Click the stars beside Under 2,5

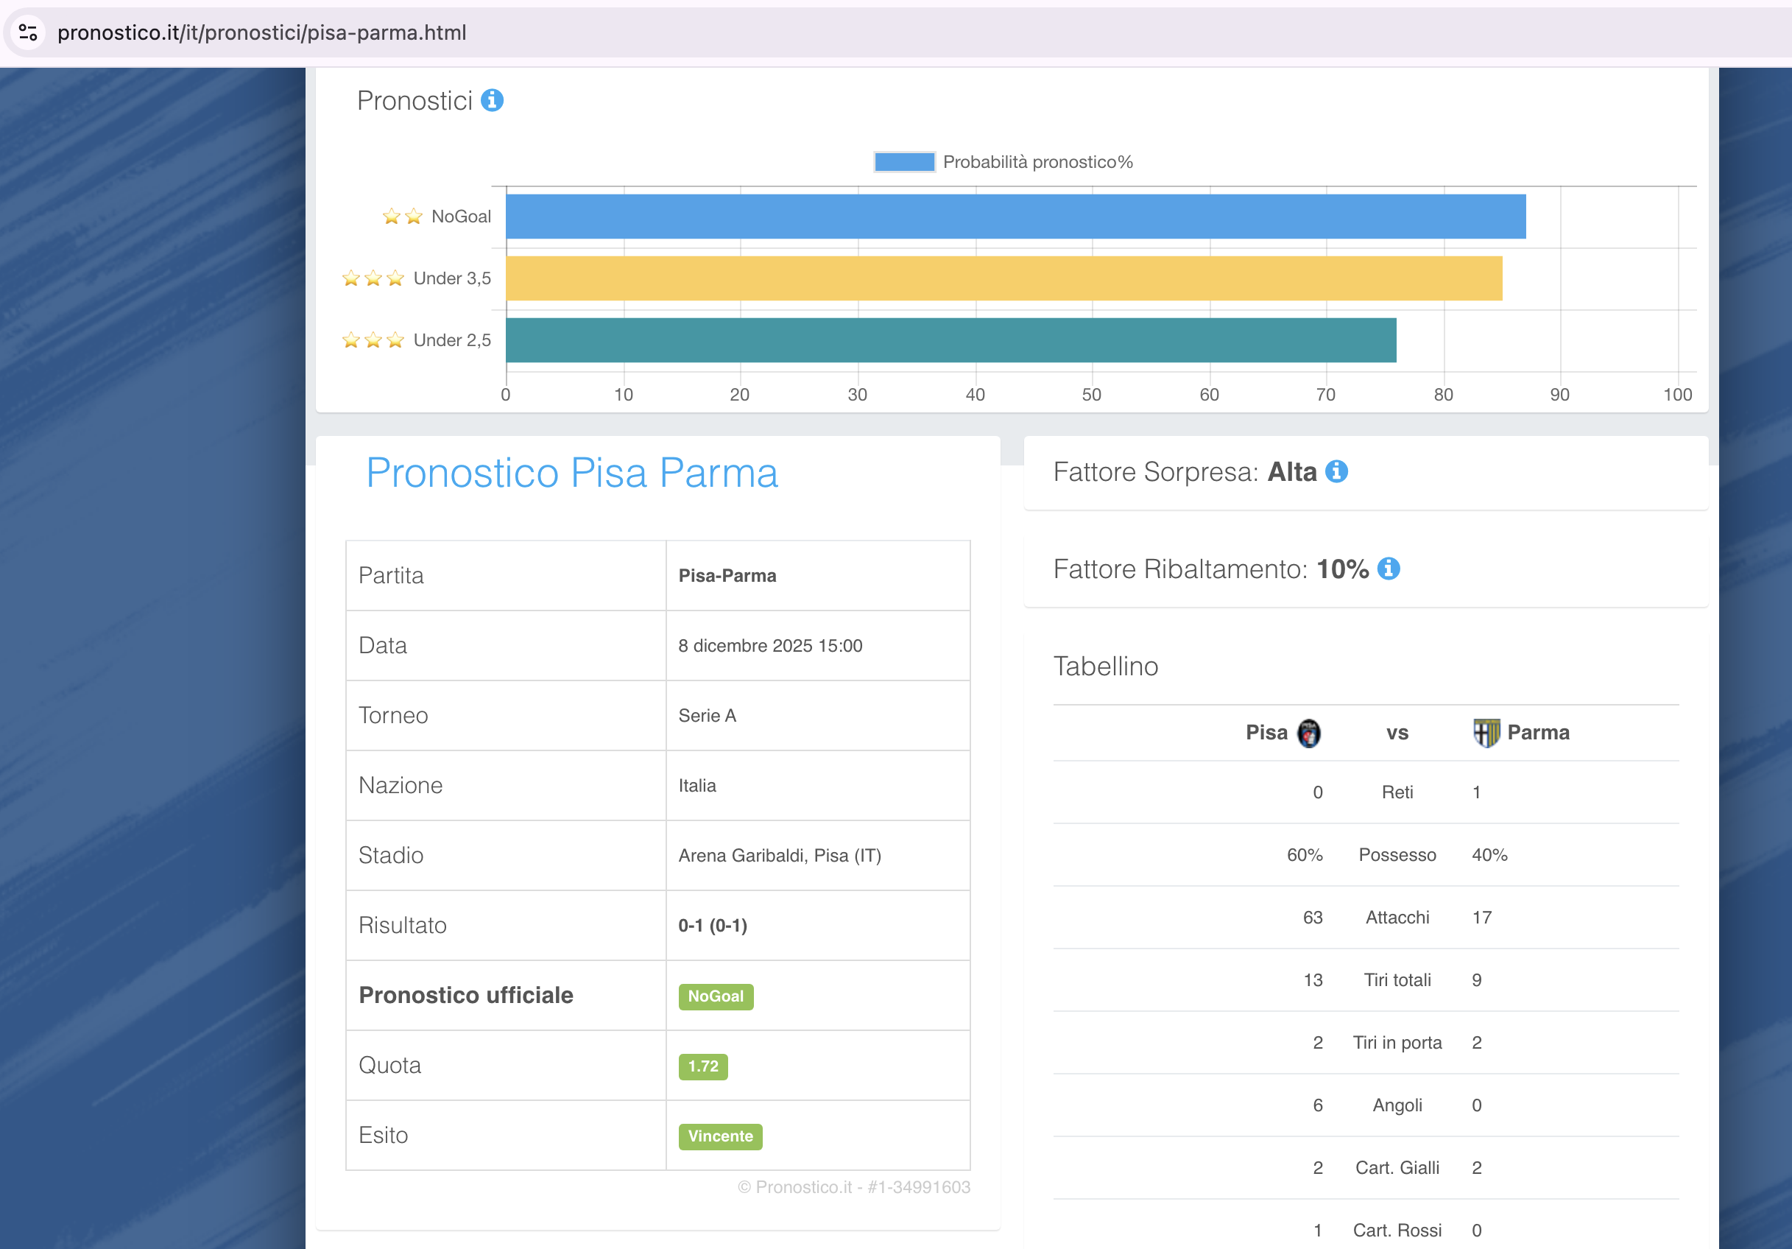(373, 340)
